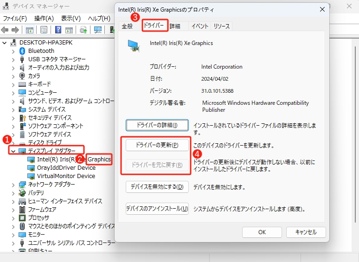Click the driver date 2024/04/02 text
This screenshot has height=262, width=359.
pos(215,79)
